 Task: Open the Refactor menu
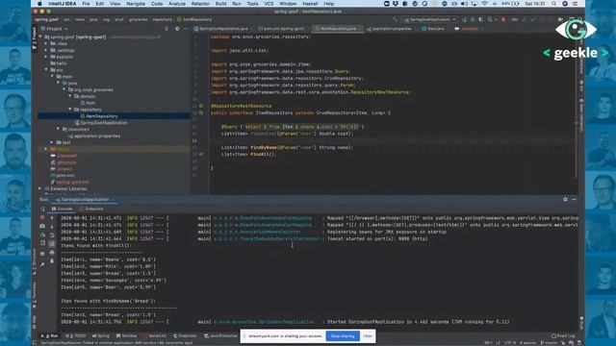tap(200, 4)
